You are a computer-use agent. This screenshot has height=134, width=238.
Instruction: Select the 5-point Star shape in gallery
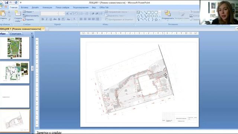(x=156, y=19)
